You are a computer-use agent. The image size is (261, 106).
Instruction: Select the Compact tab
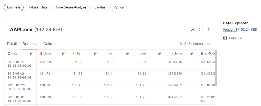tap(30, 44)
